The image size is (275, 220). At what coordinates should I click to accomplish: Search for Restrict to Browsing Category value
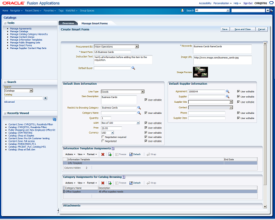pos(139,108)
